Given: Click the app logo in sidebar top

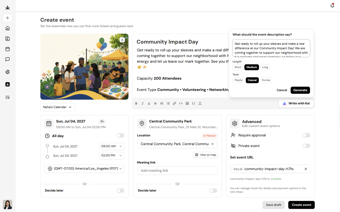Looking at the screenshot, I should (x=7, y=8).
